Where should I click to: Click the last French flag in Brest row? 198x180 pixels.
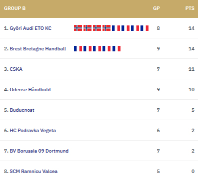[116, 48]
